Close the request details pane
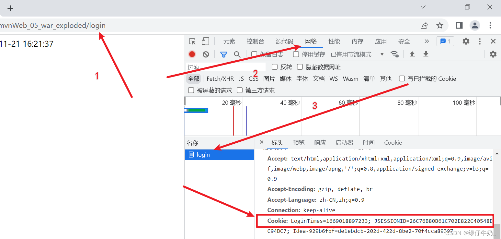Screen dimensions: 501x239 [262, 142]
